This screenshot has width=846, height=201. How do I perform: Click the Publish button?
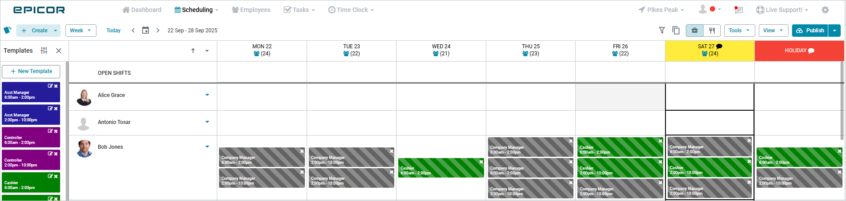pos(810,31)
